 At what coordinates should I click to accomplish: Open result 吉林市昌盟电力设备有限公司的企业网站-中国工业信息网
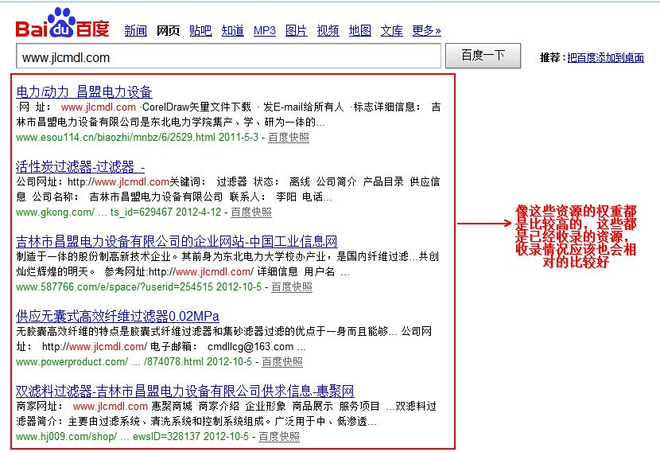click(177, 242)
